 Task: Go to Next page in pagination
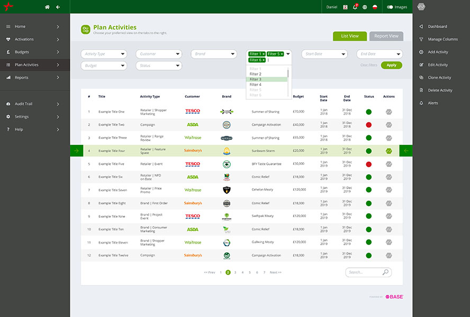[x=275, y=273]
